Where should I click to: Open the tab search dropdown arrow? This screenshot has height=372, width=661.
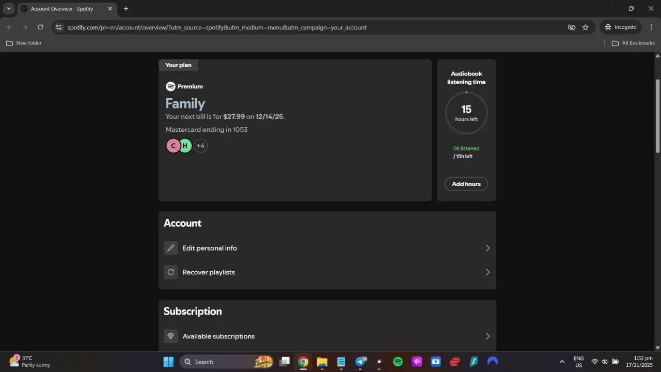point(9,9)
